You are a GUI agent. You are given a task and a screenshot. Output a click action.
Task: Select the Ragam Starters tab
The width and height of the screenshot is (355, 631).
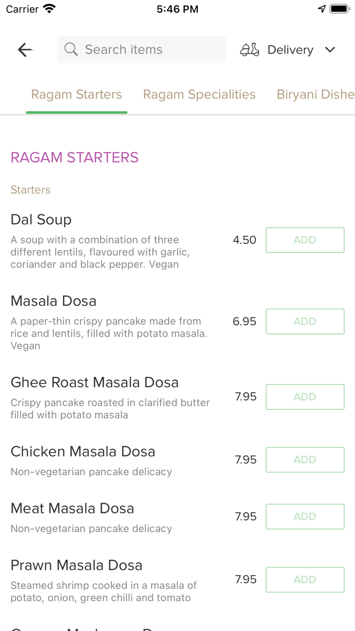[77, 94]
